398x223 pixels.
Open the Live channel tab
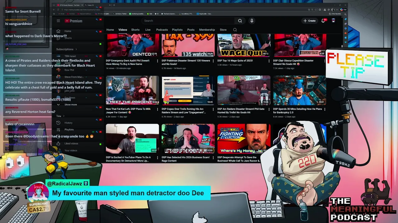point(148,30)
